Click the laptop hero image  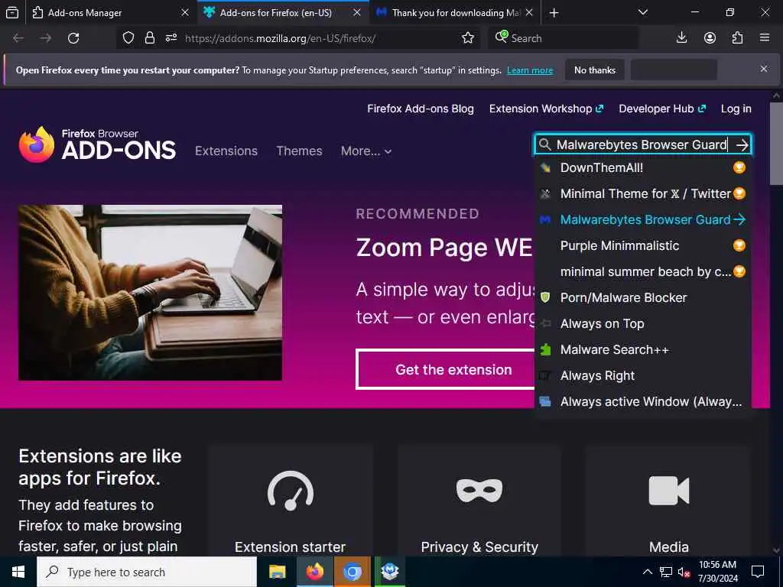[x=151, y=293]
